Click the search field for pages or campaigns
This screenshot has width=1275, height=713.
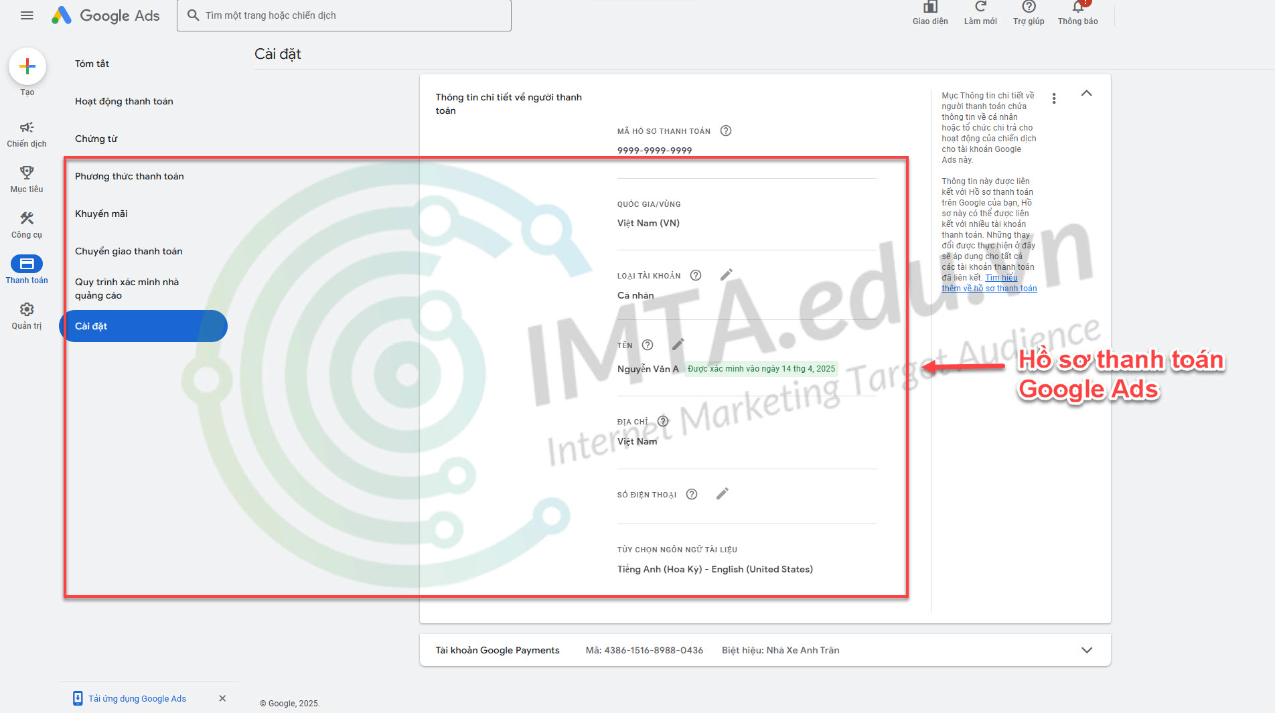(x=344, y=15)
